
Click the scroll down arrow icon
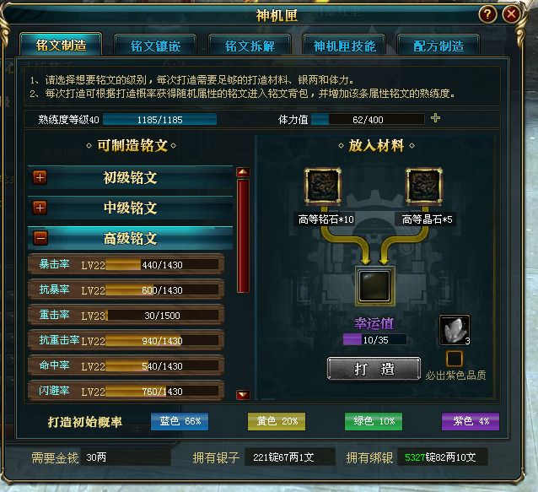point(243,395)
